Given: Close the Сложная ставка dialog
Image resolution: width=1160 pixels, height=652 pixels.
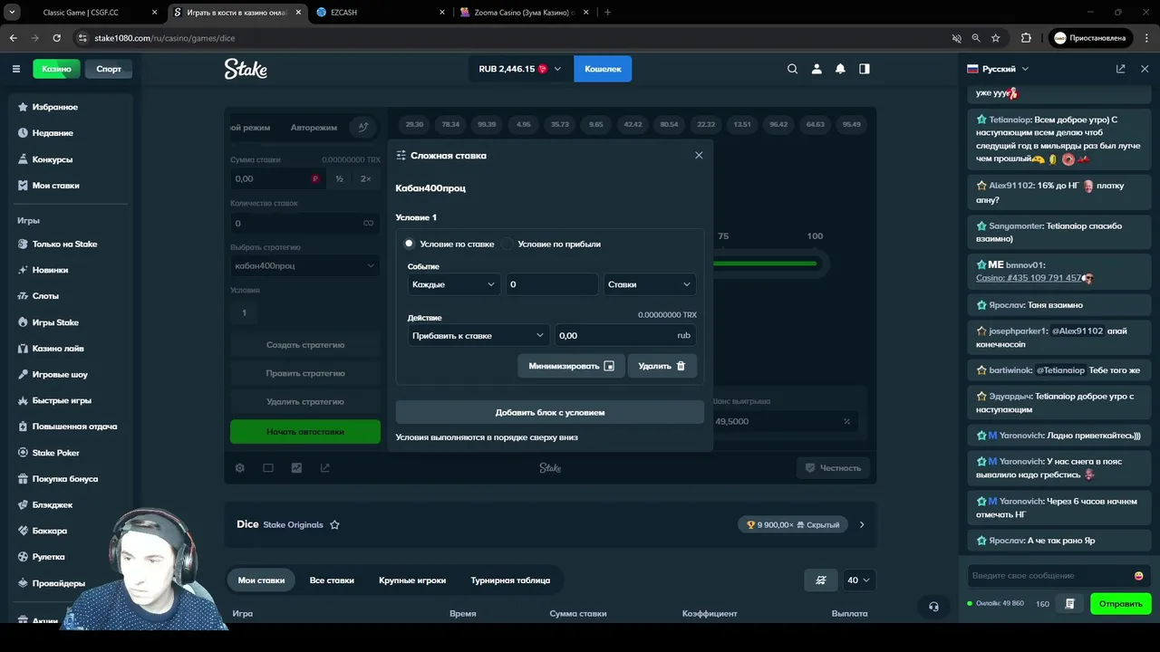Looking at the screenshot, I should (699, 155).
